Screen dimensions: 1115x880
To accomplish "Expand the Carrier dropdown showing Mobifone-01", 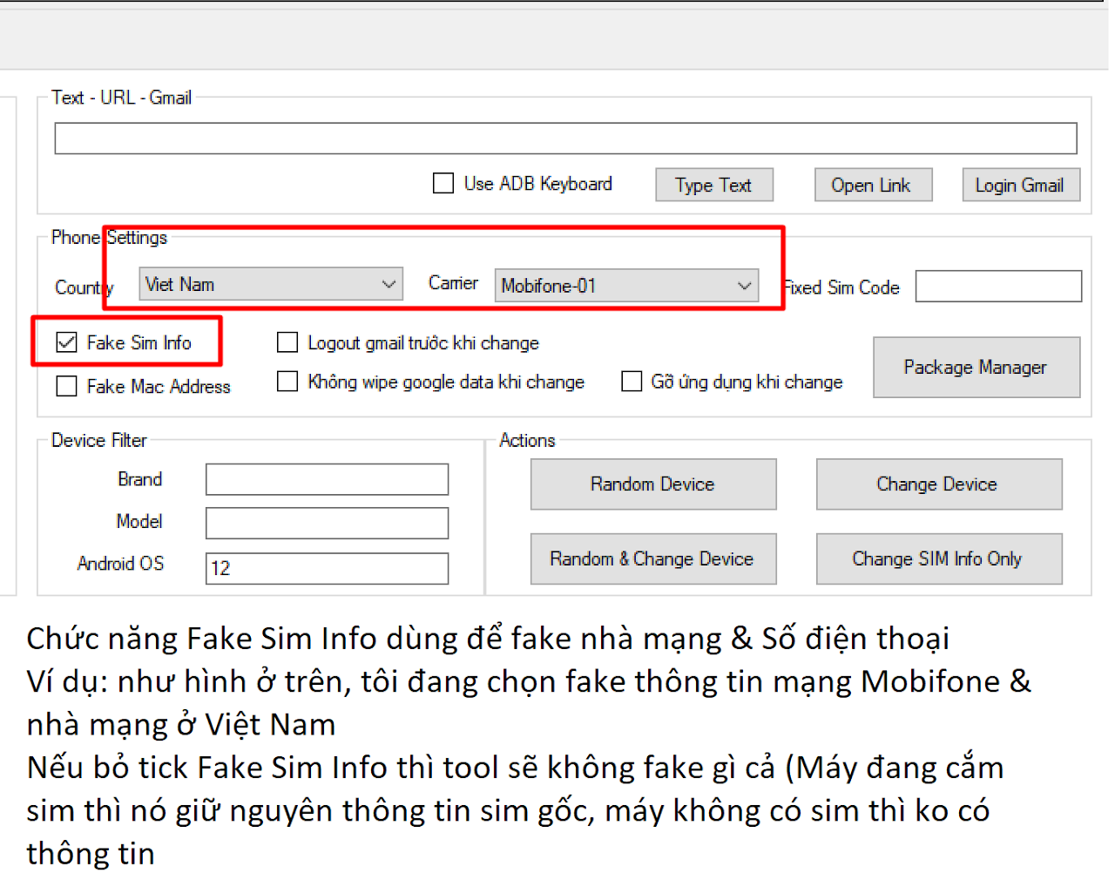I will click(x=626, y=286).
